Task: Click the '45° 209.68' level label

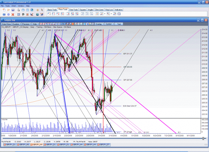Action: (127, 67)
